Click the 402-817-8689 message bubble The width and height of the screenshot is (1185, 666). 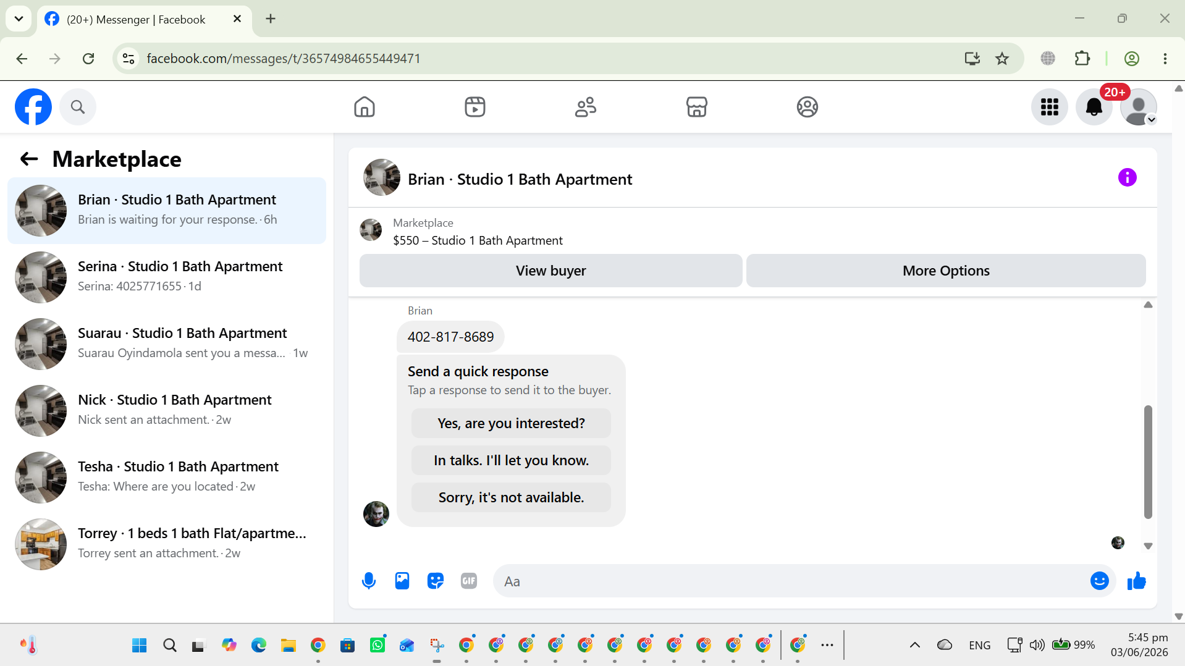click(450, 337)
